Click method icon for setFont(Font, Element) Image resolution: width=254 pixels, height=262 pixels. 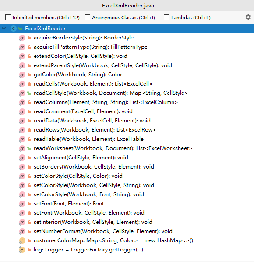(x=22, y=204)
